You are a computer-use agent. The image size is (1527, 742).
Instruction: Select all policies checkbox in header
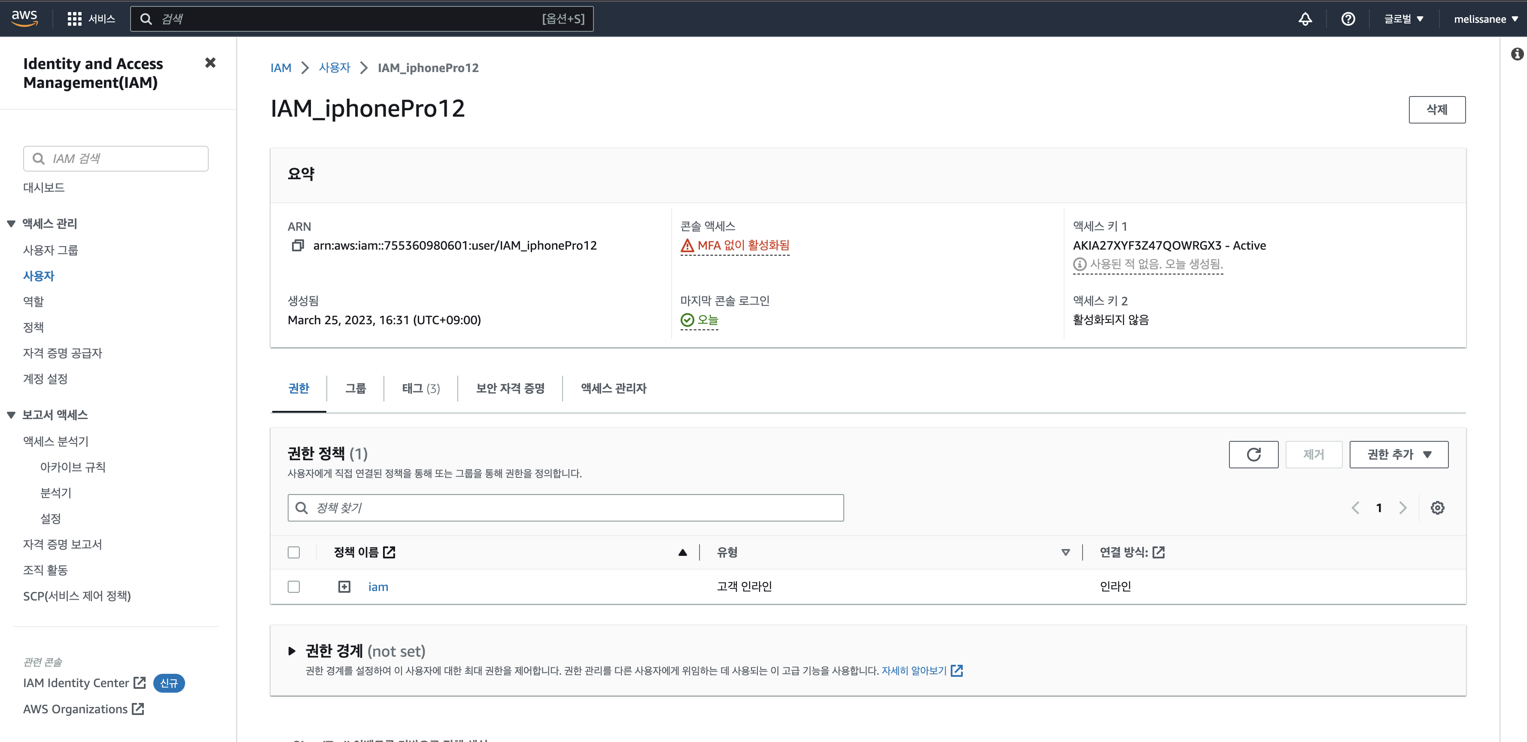pyautogui.click(x=293, y=552)
